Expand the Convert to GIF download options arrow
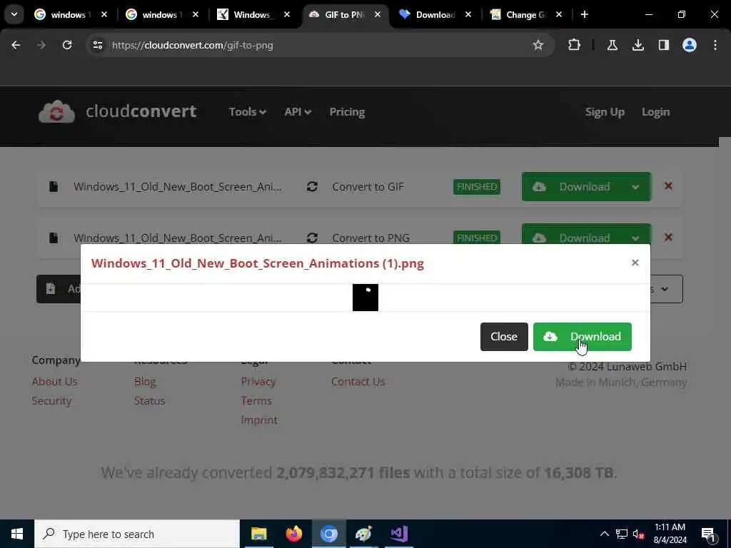 click(x=636, y=187)
